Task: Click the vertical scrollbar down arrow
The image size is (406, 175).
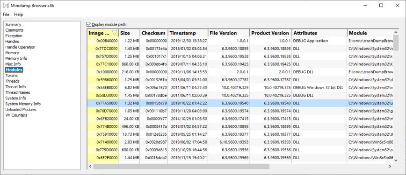Action: [396, 161]
